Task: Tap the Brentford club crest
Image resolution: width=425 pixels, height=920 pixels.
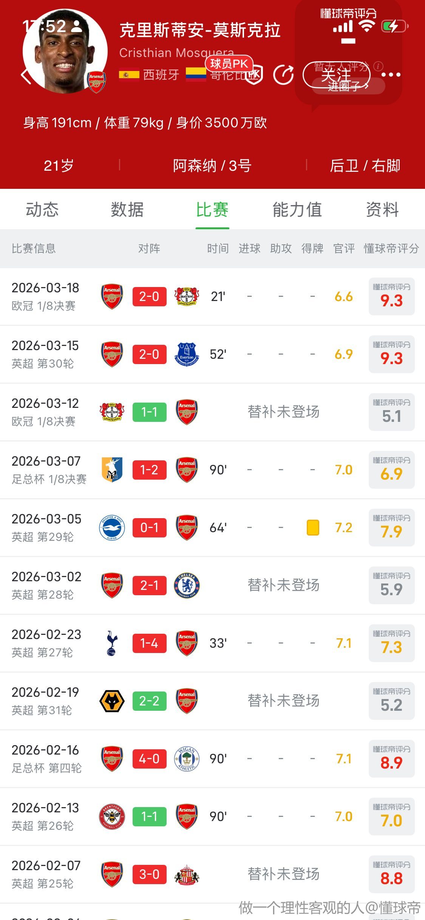Action: (112, 817)
